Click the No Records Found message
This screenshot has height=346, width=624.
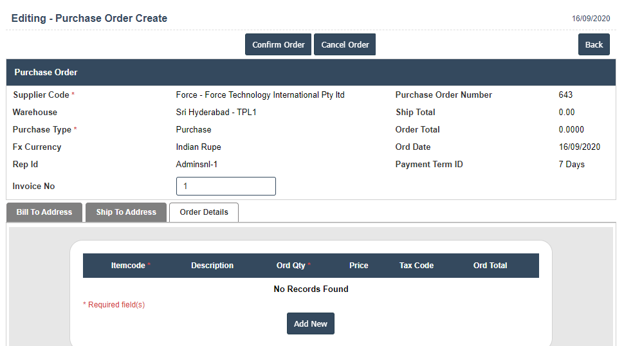[311, 289]
